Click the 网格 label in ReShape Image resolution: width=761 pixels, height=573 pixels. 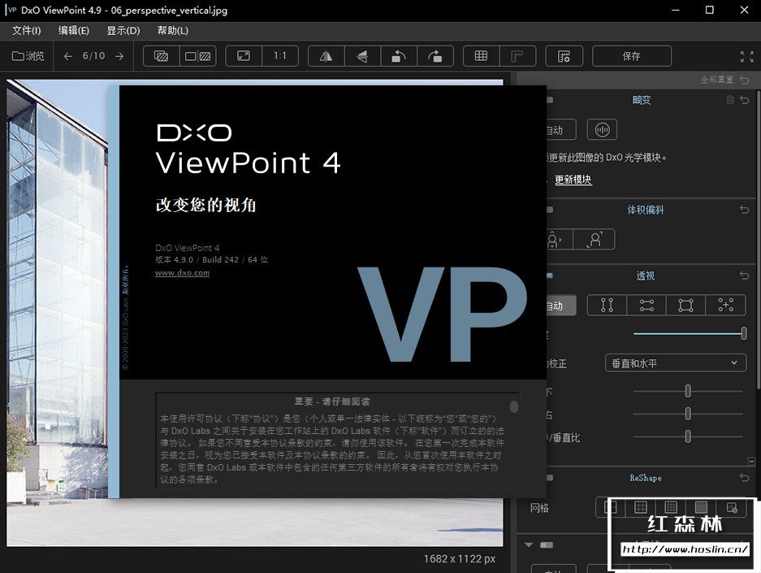coord(539,508)
